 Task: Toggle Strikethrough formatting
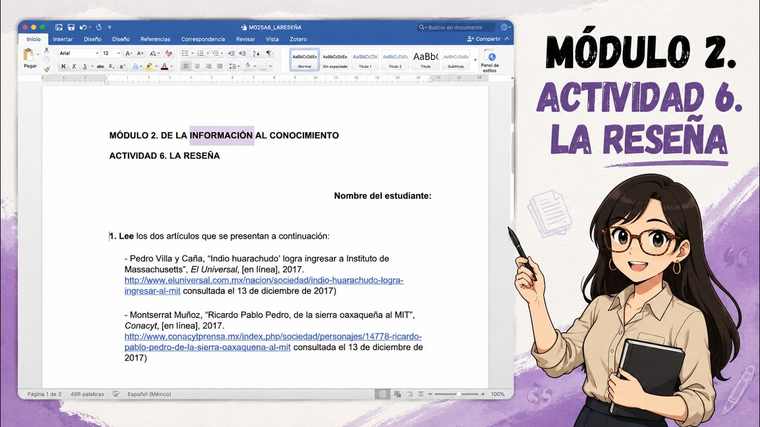coord(100,66)
